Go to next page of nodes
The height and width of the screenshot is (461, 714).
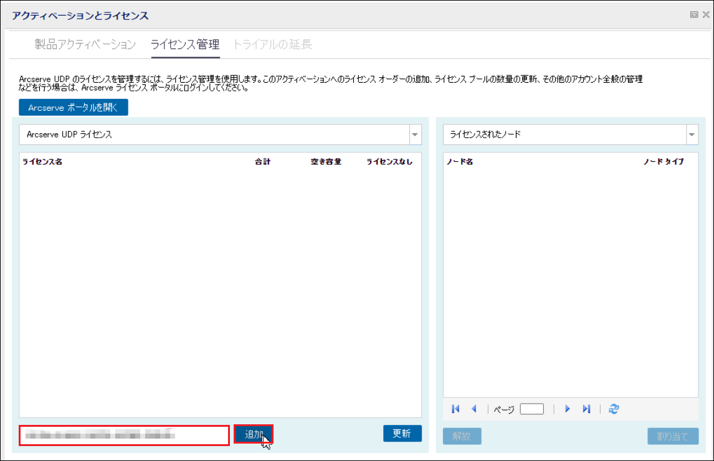[567, 409]
